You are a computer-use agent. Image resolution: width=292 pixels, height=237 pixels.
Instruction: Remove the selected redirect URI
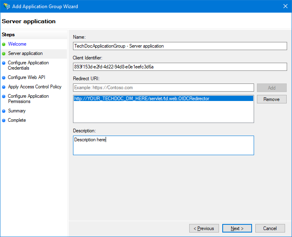pos(272,99)
